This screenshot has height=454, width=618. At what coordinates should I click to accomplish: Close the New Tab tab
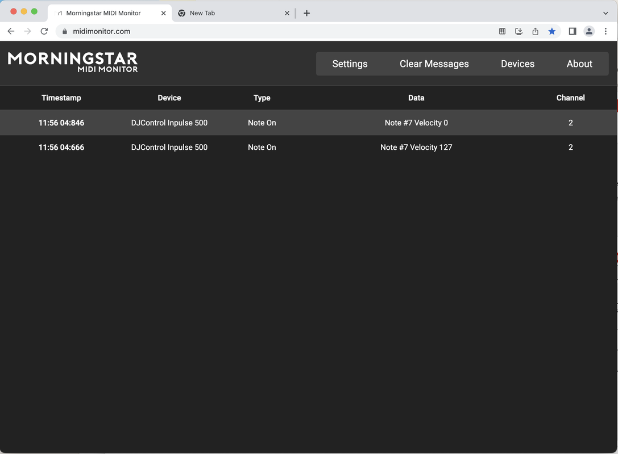pyautogui.click(x=287, y=13)
